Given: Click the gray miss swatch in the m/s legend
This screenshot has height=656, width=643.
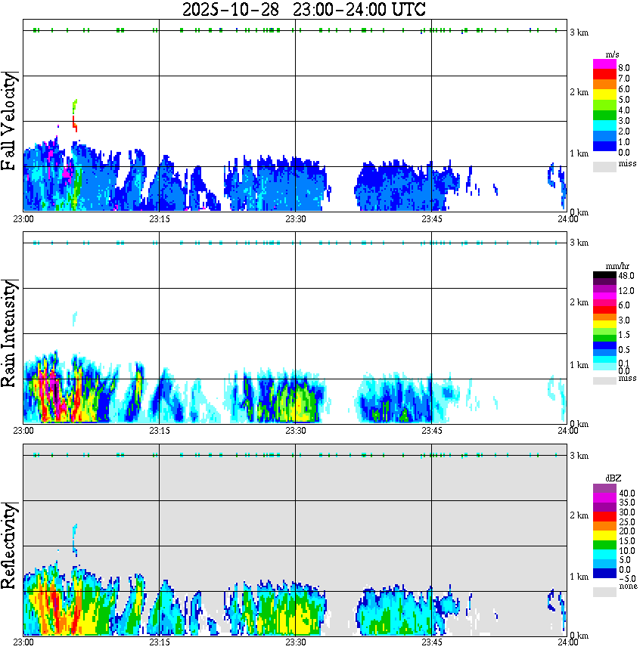Looking at the screenshot, I should (x=604, y=166).
